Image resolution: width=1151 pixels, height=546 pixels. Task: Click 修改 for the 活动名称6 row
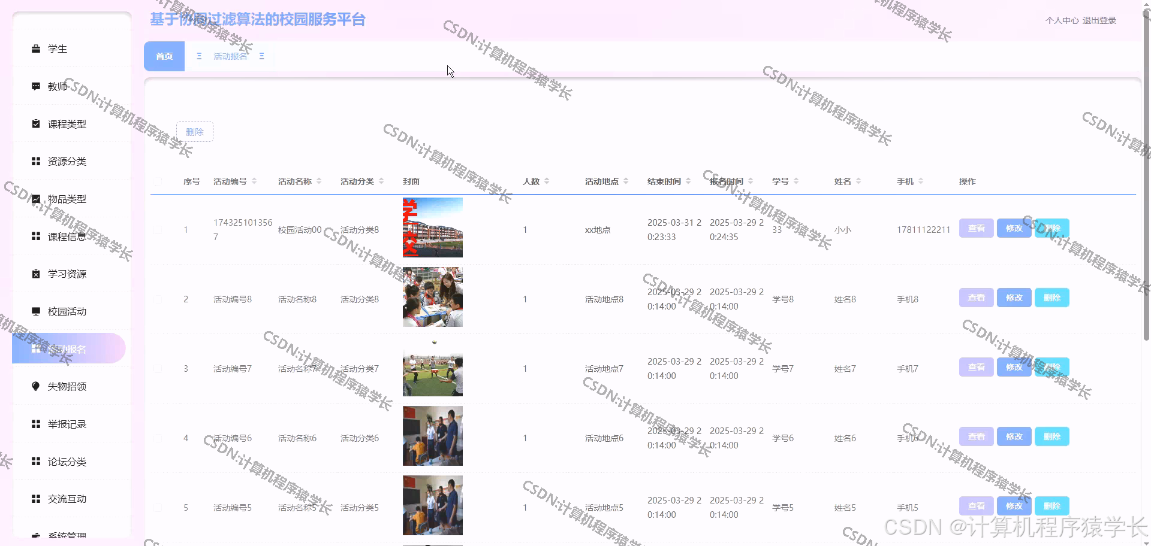(x=1014, y=436)
